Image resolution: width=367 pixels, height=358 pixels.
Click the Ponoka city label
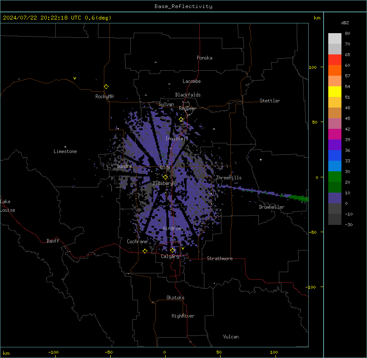pos(204,58)
